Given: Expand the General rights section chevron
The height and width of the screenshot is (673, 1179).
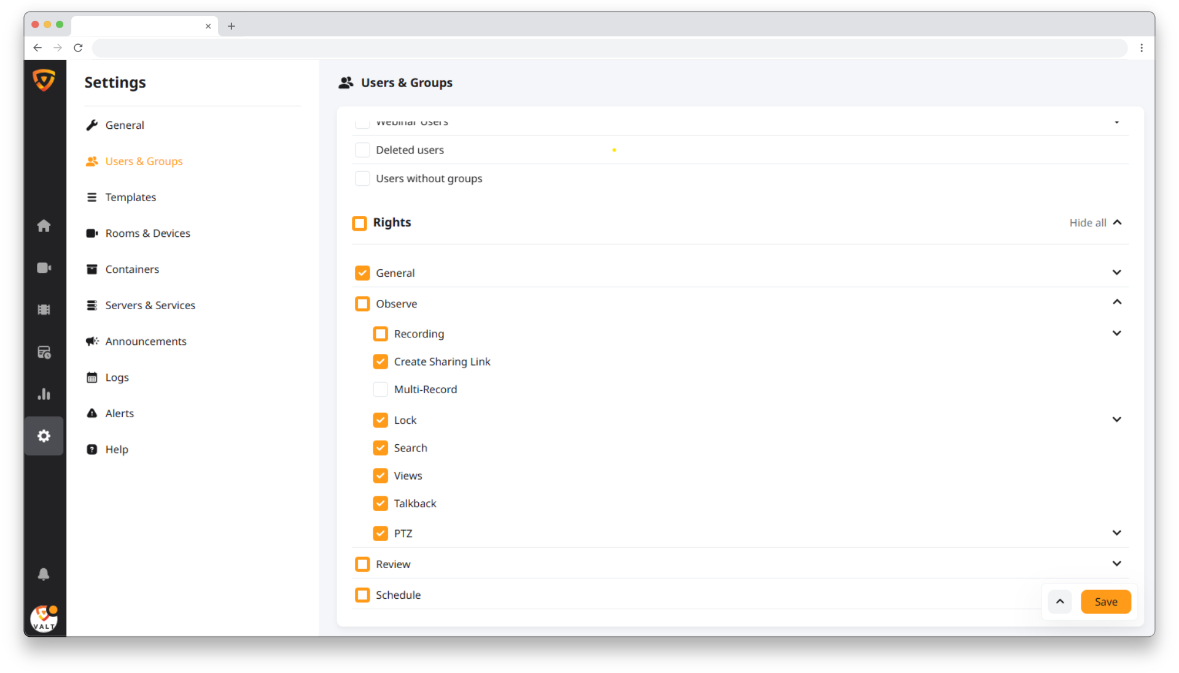Looking at the screenshot, I should click(x=1117, y=272).
